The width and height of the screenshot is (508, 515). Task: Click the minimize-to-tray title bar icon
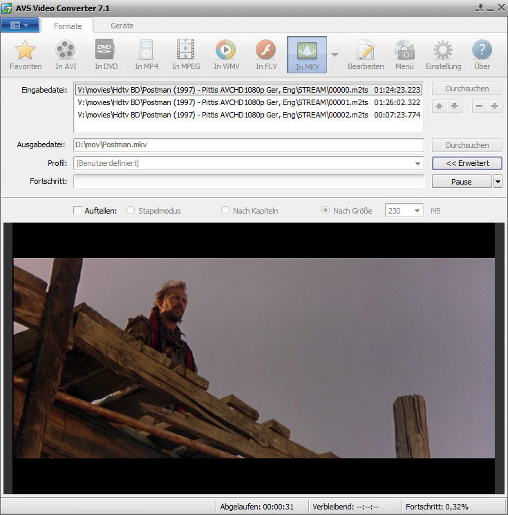coord(480,8)
